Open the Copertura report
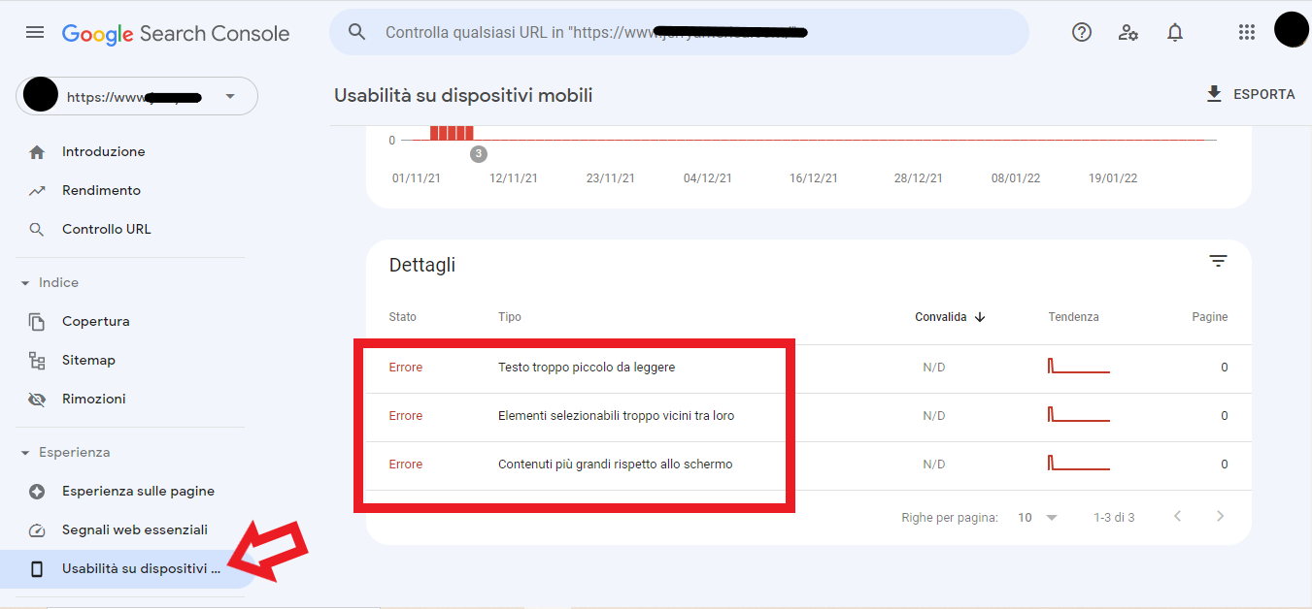This screenshot has width=1312, height=609. [x=95, y=322]
